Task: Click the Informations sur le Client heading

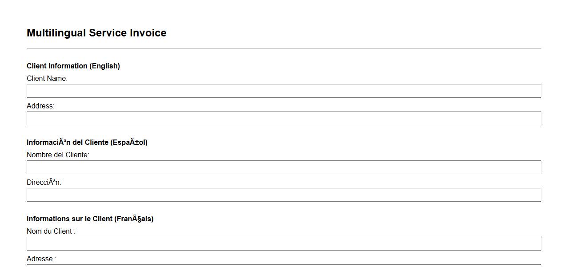Action: point(90,219)
